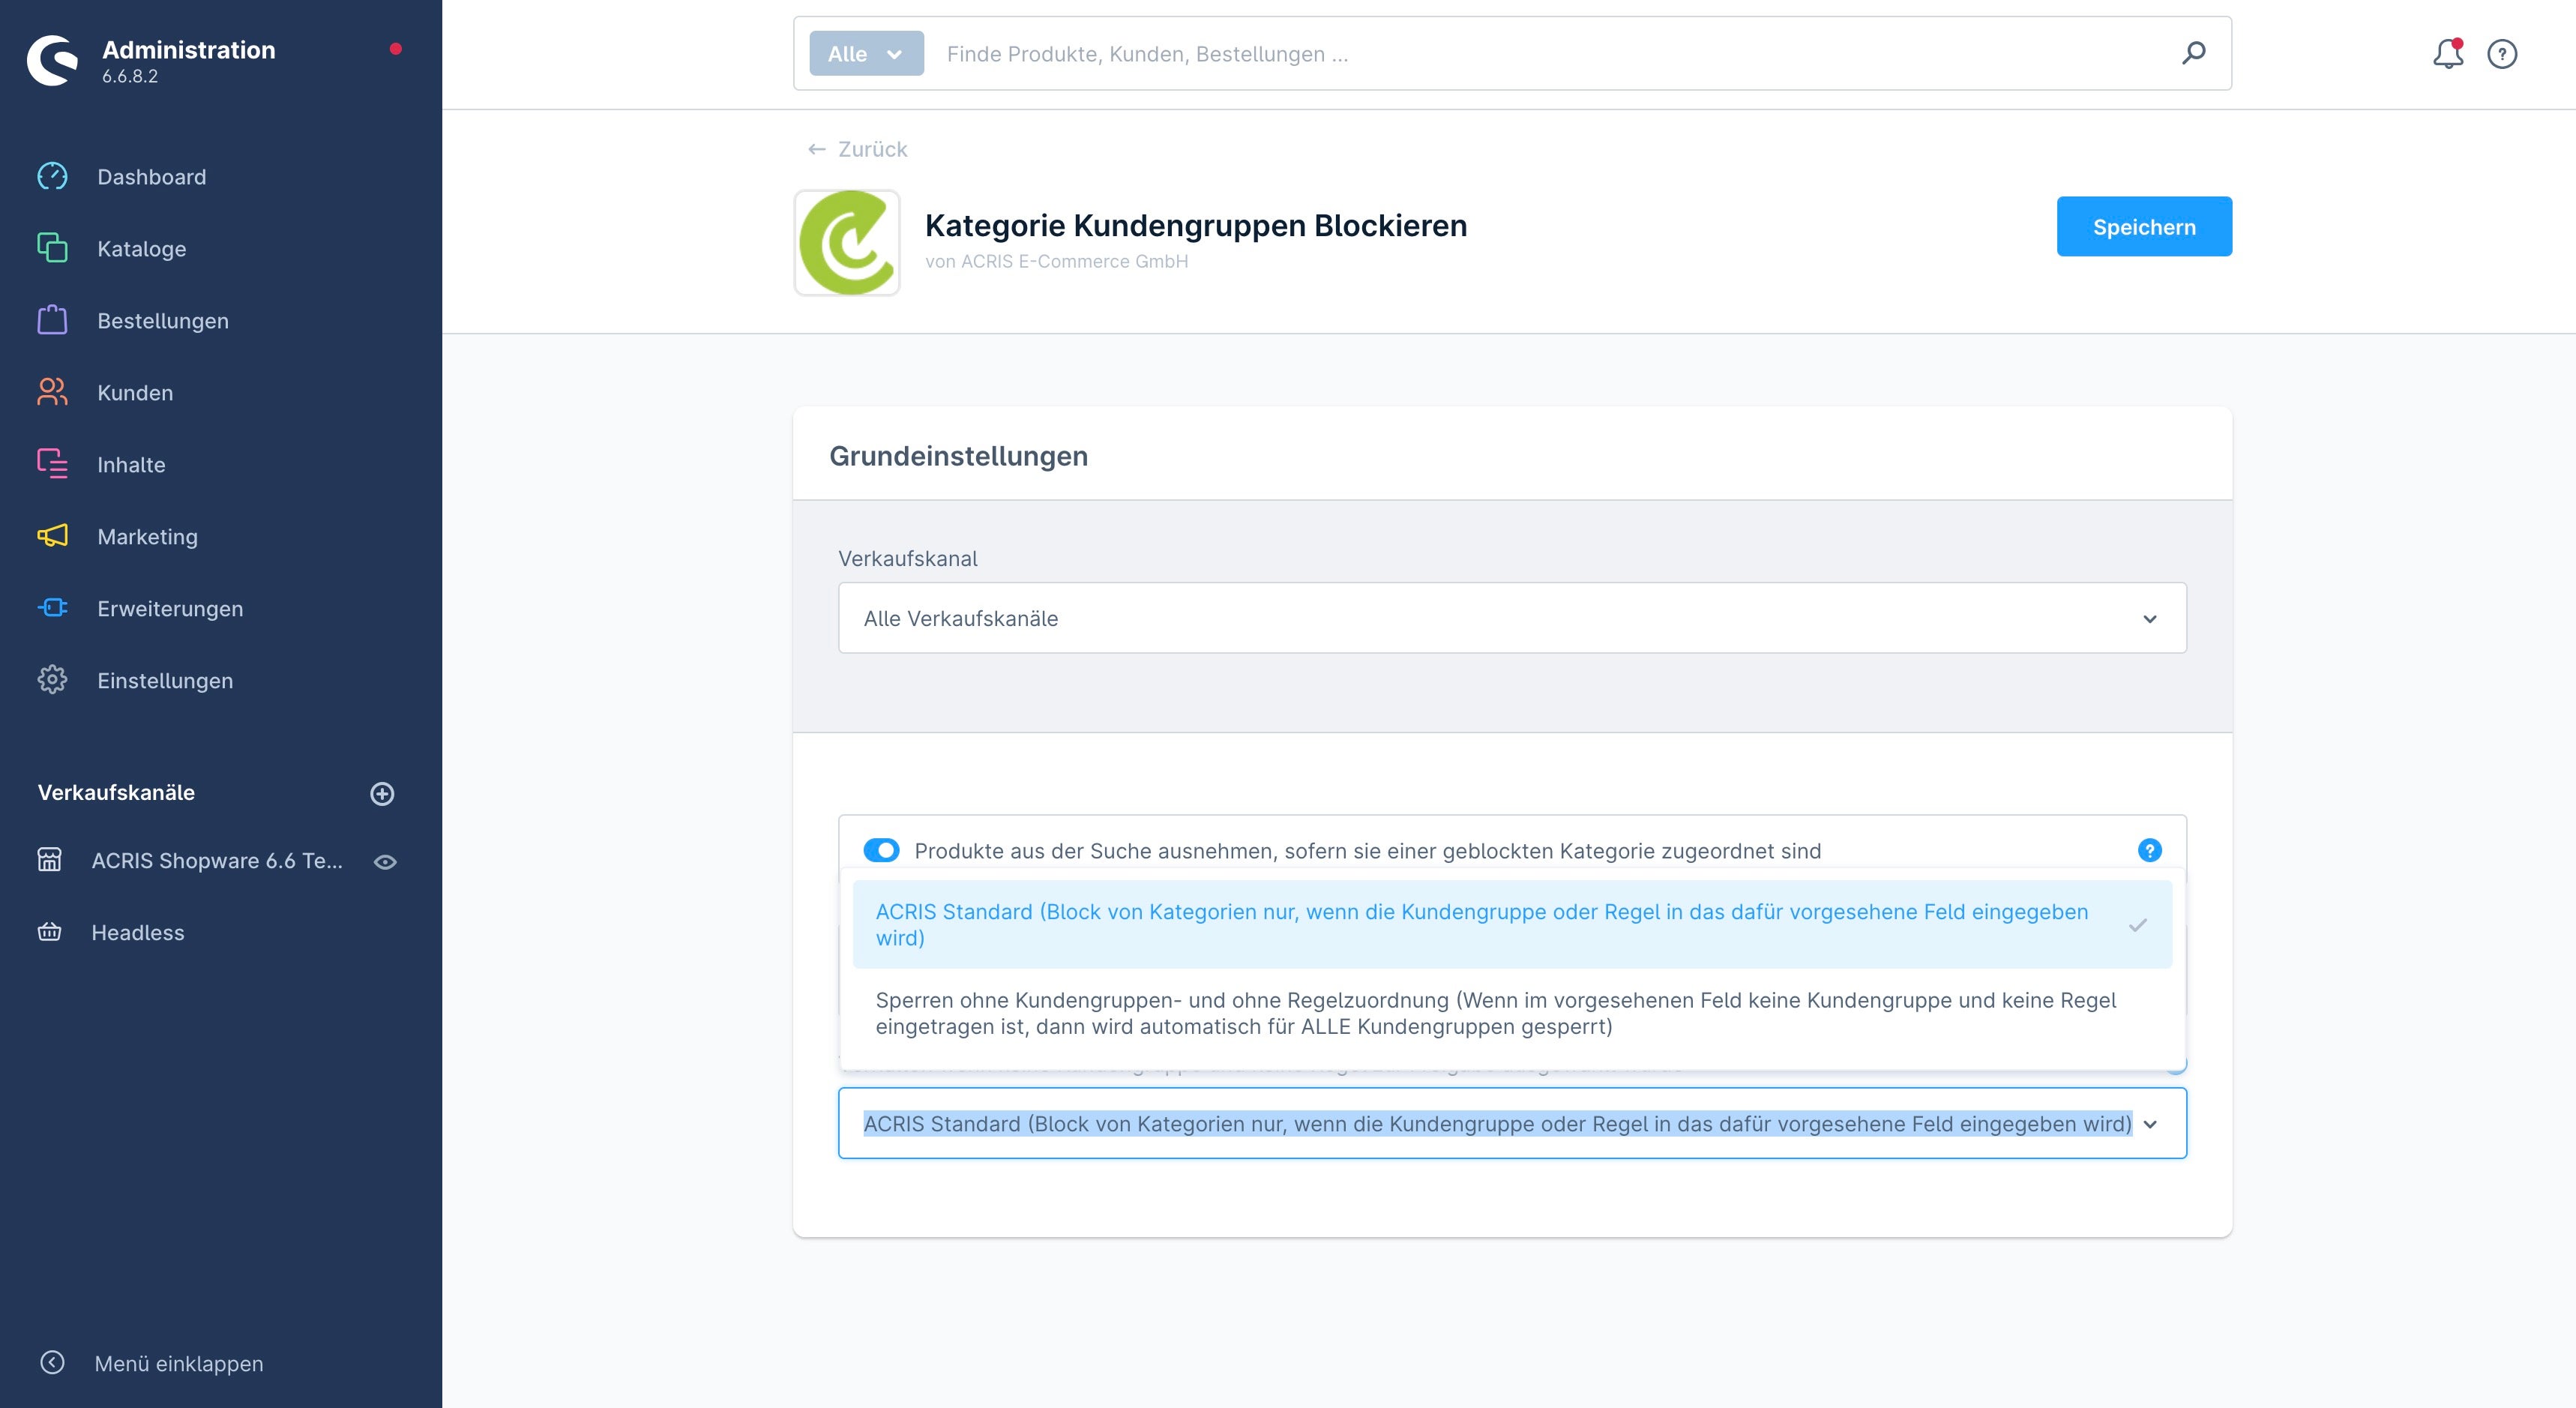Open the Bestellungen bag icon

tap(52, 320)
